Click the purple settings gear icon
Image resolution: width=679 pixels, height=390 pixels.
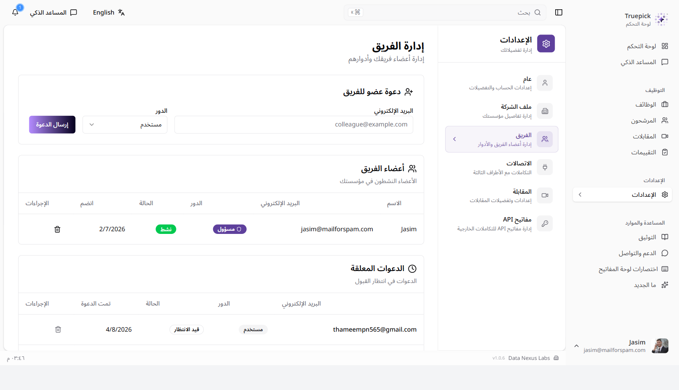pos(546,44)
